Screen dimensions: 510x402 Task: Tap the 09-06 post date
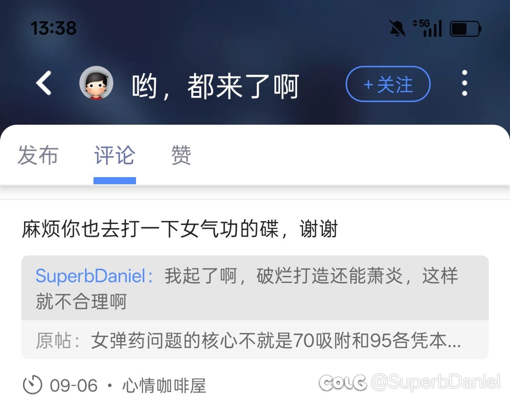pos(74,386)
